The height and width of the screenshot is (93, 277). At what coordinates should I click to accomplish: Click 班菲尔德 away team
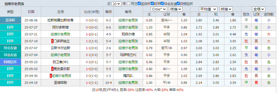[128, 34]
